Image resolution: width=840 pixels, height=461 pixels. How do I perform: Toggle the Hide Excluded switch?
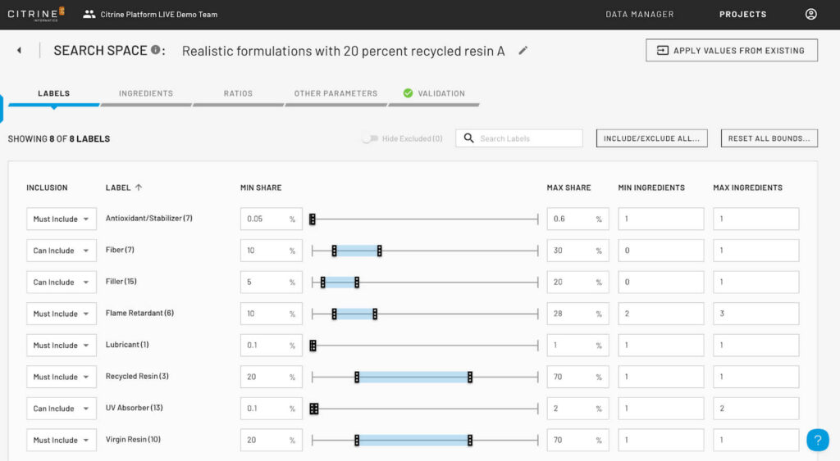click(x=370, y=138)
